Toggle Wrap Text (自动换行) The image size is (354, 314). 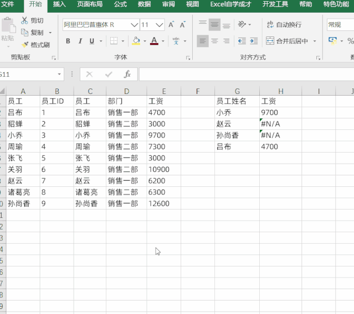(284, 25)
